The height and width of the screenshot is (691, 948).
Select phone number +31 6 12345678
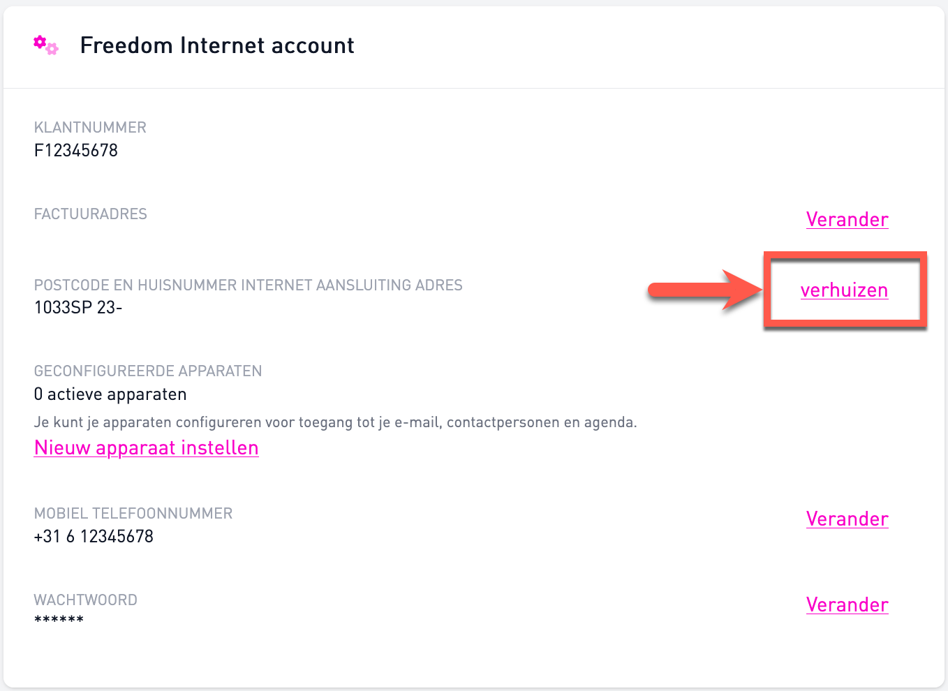coord(94,536)
